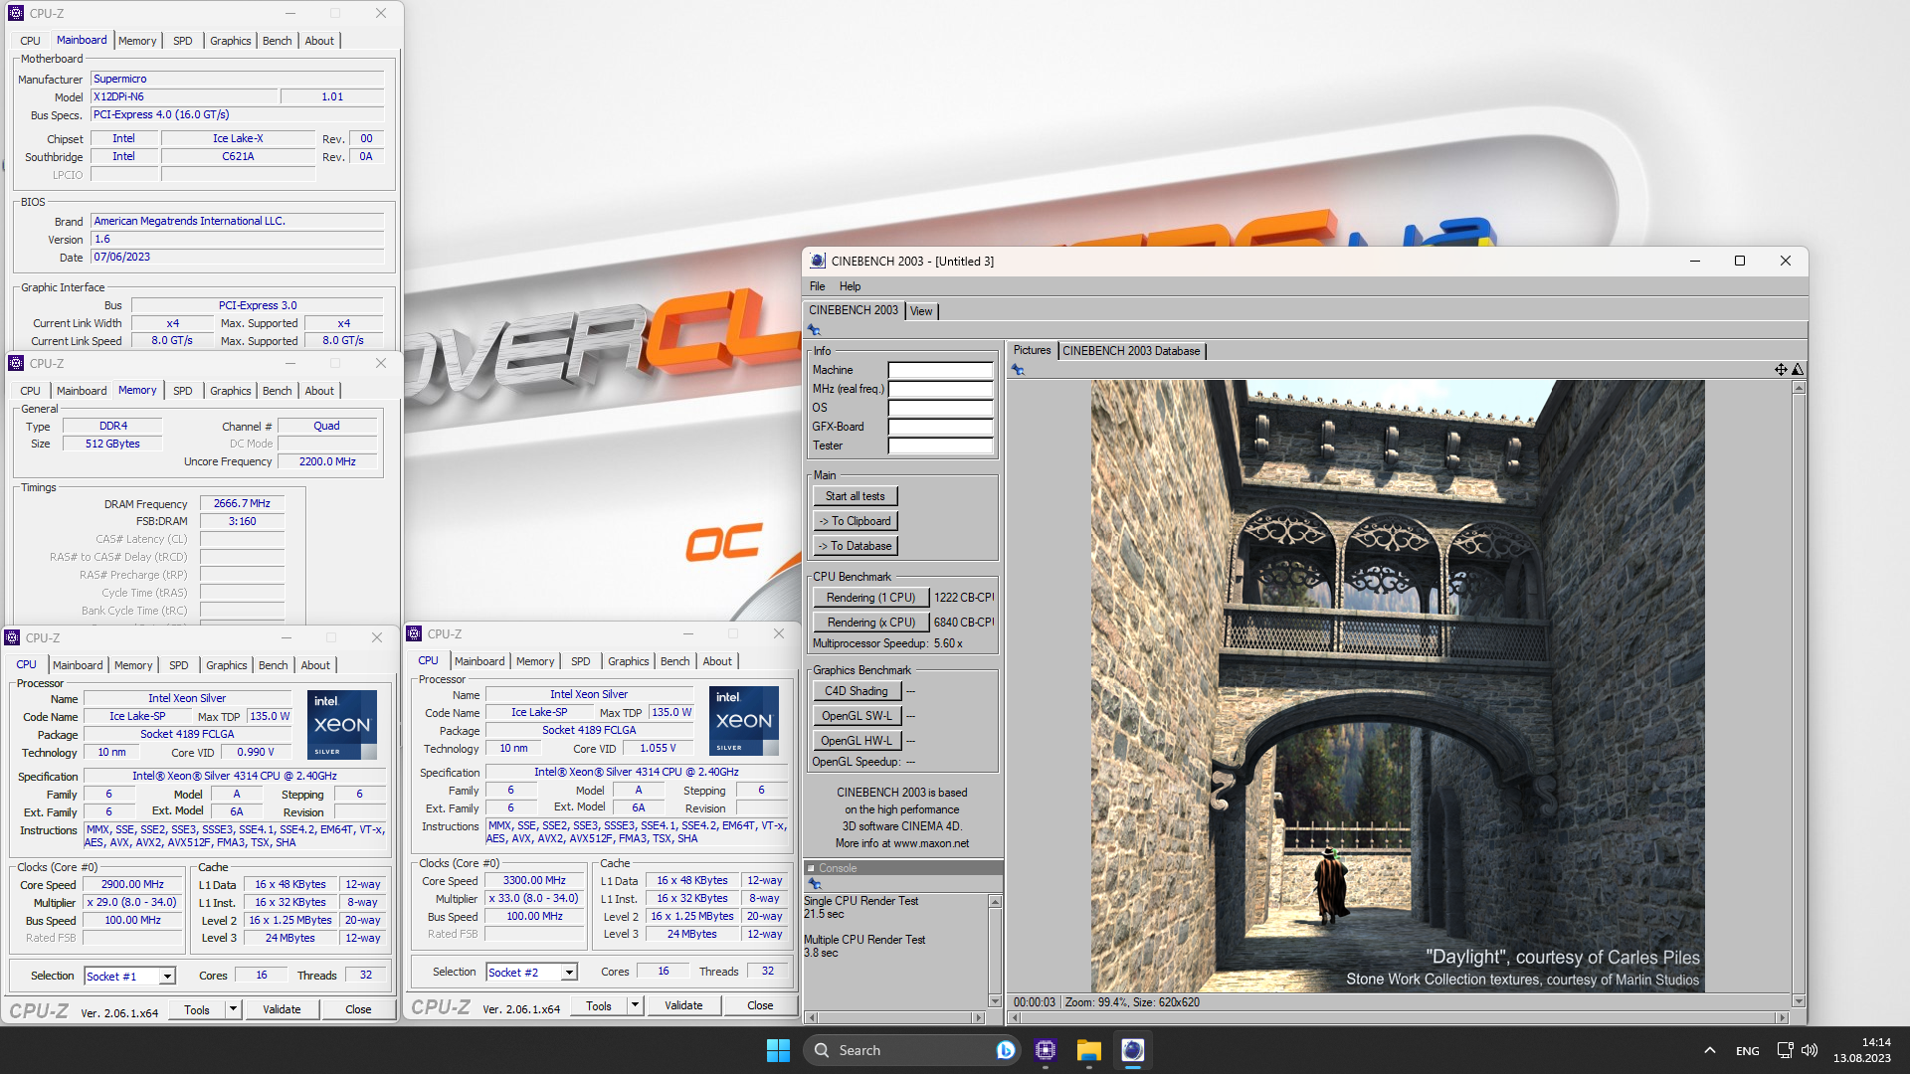Click the small Console header icon
The width and height of the screenshot is (1910, 1074).
(811, 868)
